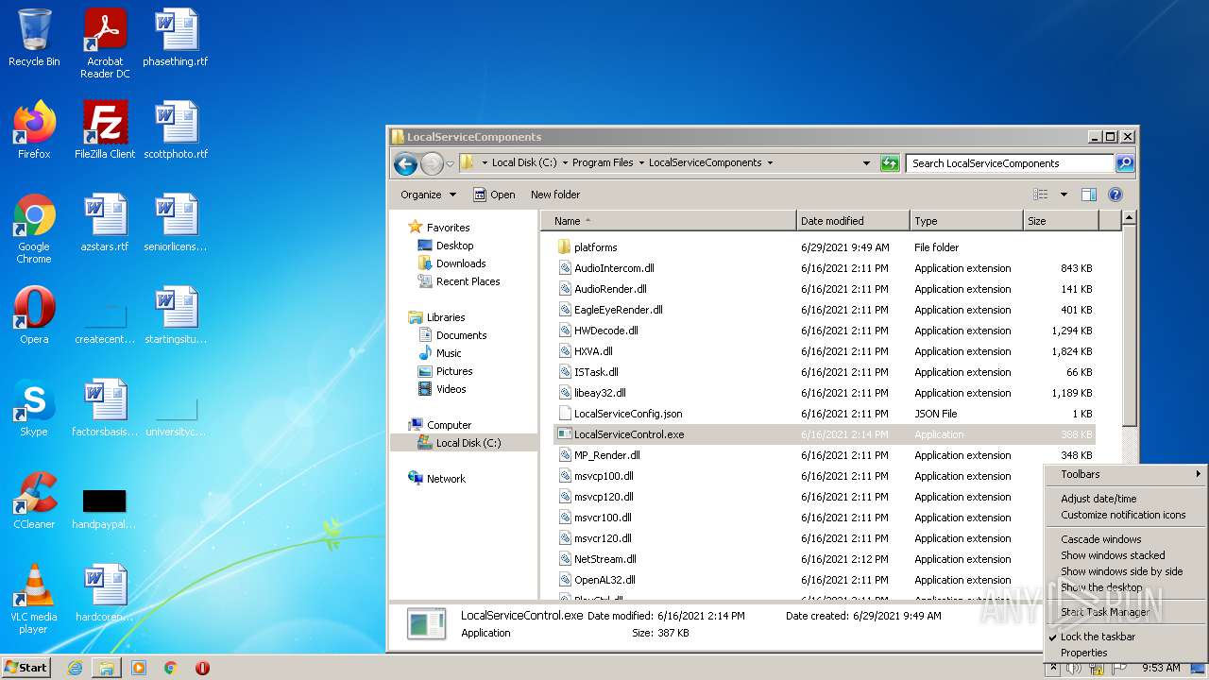
Task: Sort by the Size column header
Action: pyautogui.click(x=1061, y=221)
